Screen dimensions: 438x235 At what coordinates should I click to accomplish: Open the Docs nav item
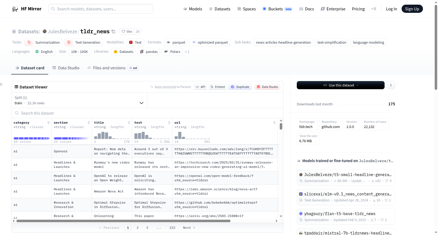coord(306,9)
